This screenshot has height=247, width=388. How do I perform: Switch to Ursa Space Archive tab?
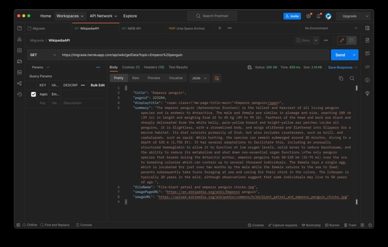187,28
